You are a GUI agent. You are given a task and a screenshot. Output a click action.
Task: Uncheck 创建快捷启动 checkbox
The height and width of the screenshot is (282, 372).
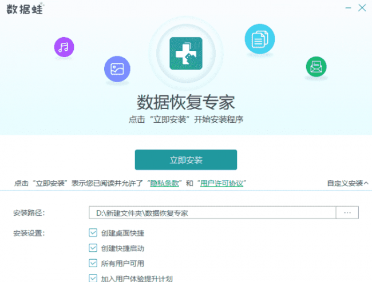coord(93,248)
